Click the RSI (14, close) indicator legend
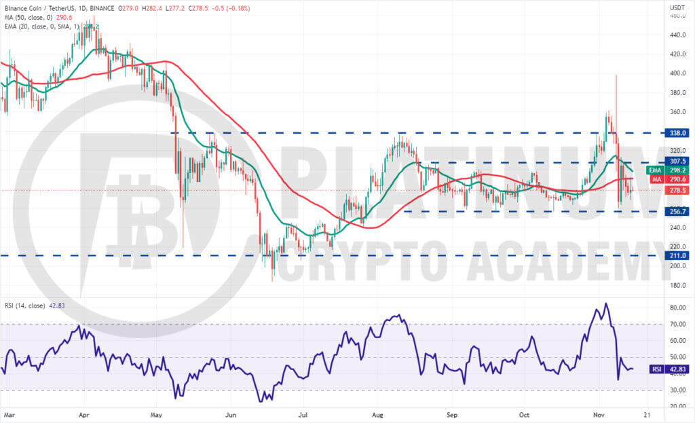The height and width of the screenshot is (423, 695). coord(35,306)
